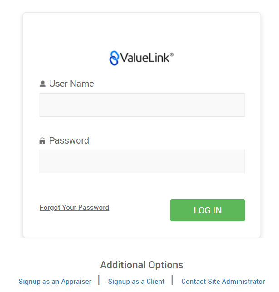Click the user silhouette icon beside User Name
Image resolution: width=279 pixels, height=292 pixels.
point(43,84)
